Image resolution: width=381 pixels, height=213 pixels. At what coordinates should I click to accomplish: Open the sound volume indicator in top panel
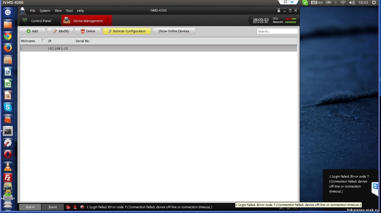352,2
